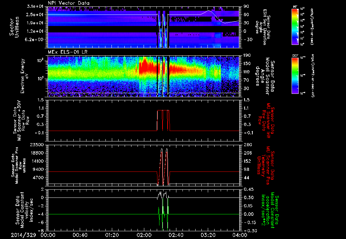Click the 44 telemetry tick value
Viewport: 346px width, 239px height.
[x=246, y=178]
